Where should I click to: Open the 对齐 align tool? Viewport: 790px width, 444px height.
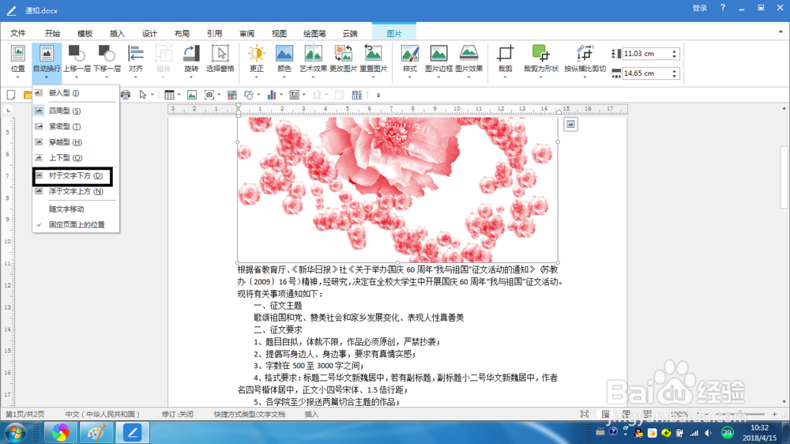click(x=136, y=59)
